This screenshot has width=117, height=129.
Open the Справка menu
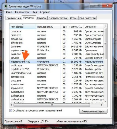(x=45, y=12)
